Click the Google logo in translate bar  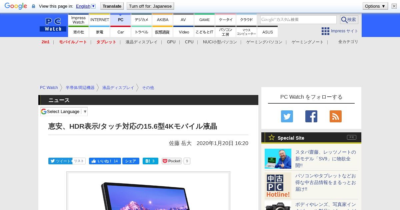[x=16, y=6]
